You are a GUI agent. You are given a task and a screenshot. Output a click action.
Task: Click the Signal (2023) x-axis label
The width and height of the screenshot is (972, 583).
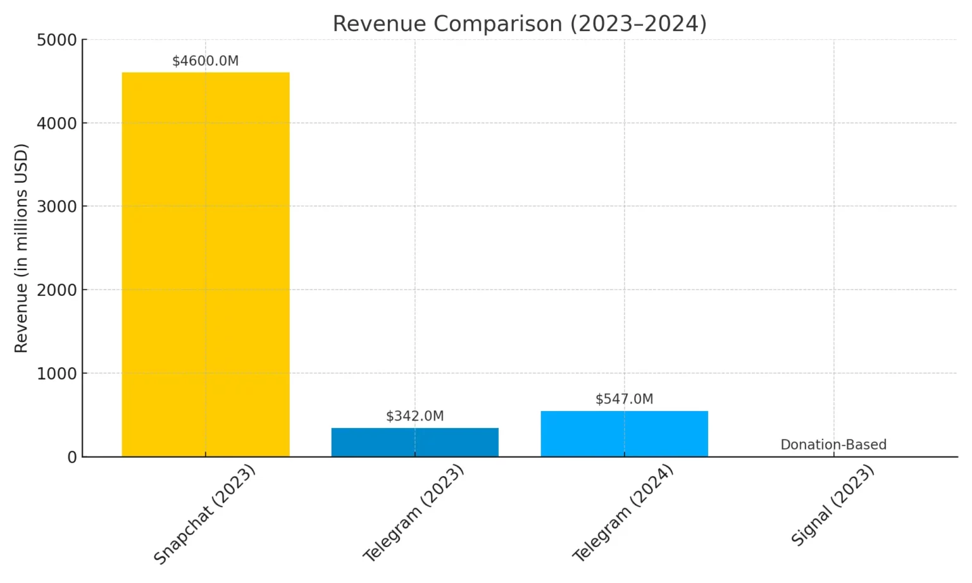[833, 505]
